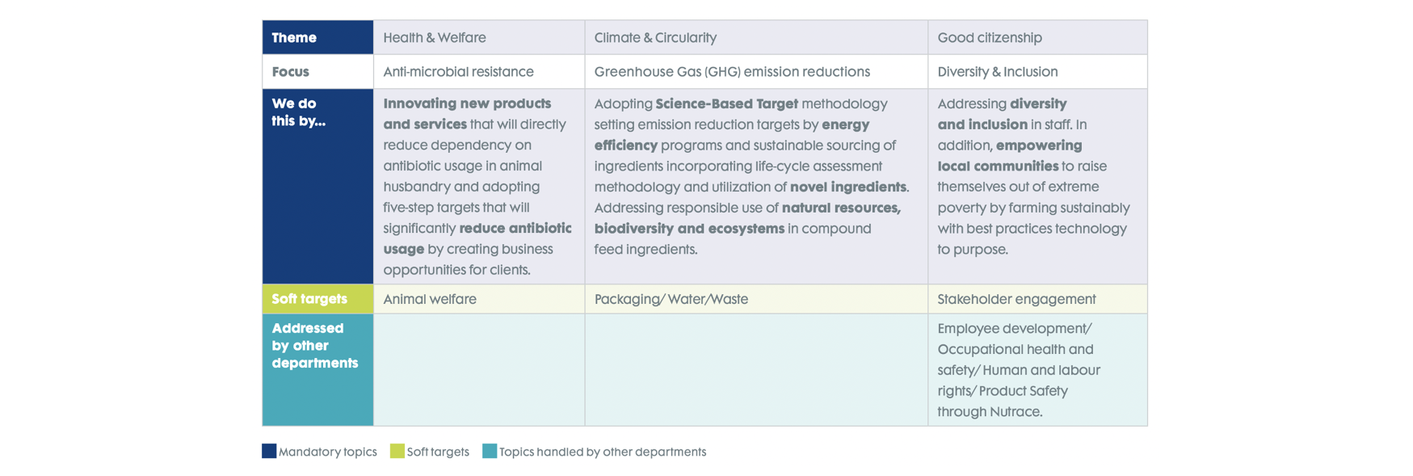Viewport: 1413px width, 476px height.
Task: Click the Animal welfare soft target cell
Action: pos(479,299)
